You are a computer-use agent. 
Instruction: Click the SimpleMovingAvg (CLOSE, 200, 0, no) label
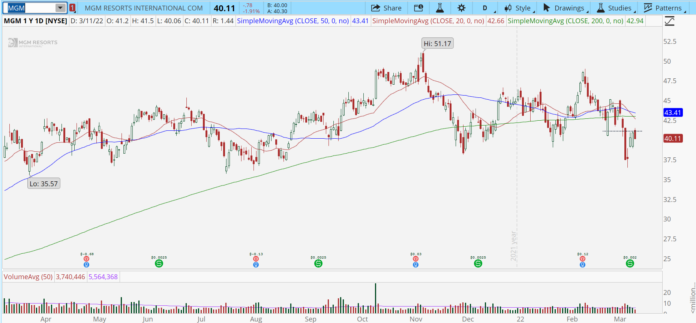[x=565, y=21]
